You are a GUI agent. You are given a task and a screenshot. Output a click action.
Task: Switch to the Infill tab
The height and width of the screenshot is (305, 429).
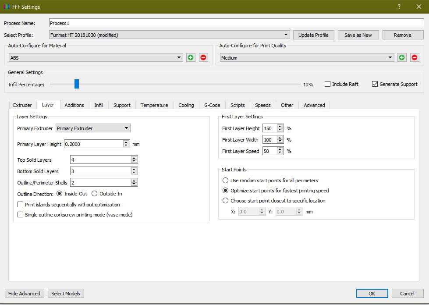point(99,105)
